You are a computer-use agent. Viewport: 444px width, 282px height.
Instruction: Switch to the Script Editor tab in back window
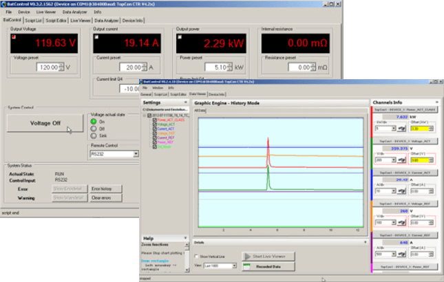click(x=56, y=21)
